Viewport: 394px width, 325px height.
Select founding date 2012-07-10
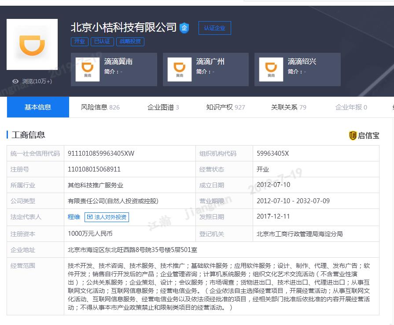[x=273, y=185]
